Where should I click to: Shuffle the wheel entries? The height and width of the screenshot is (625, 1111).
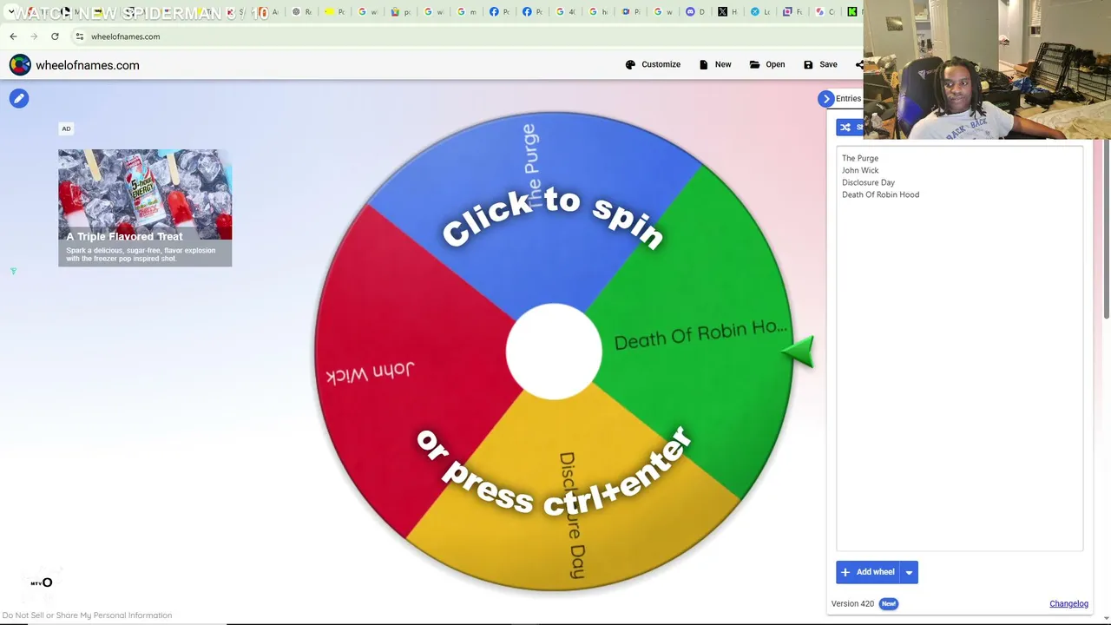tap(851, 128)
